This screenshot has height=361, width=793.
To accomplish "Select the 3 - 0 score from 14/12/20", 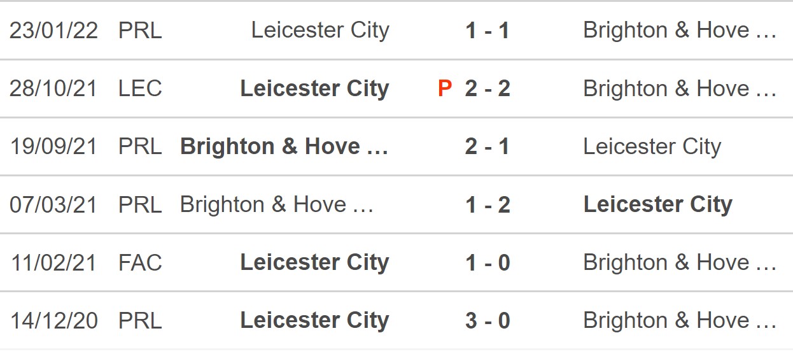I will 488,320.
